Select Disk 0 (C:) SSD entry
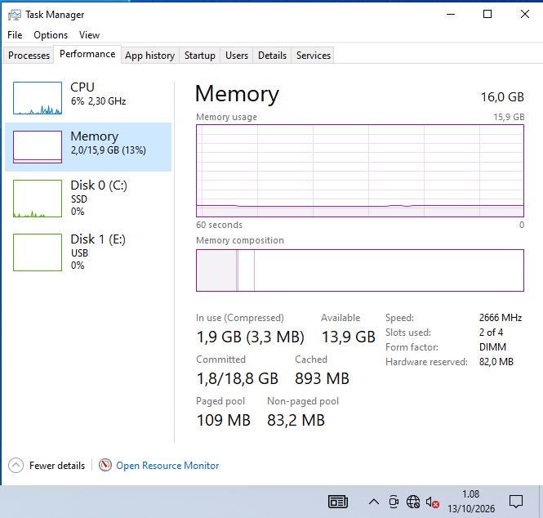Image resolution: width=543 pixels, height=518 pixels. coord(88,199)
